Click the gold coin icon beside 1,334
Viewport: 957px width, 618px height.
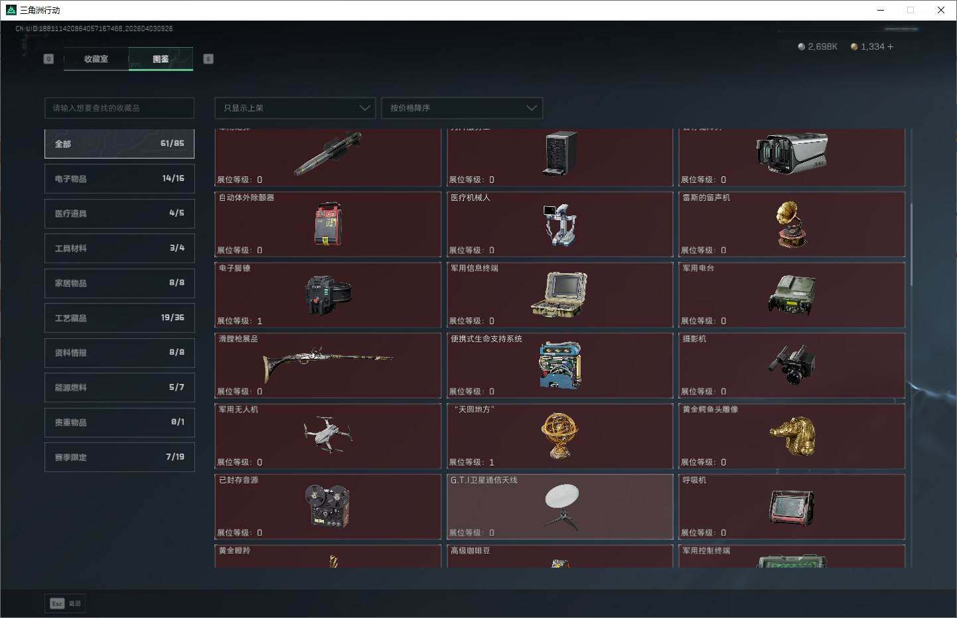point(854,46)
